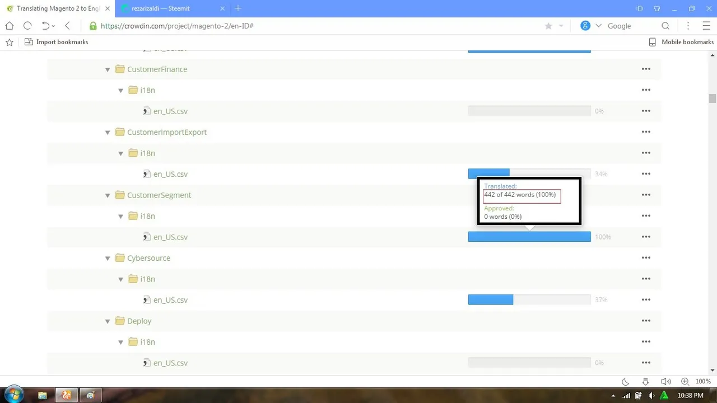Collapse the Cybersource folder
This screenshot has height=403, width=717.
[108, 259]
